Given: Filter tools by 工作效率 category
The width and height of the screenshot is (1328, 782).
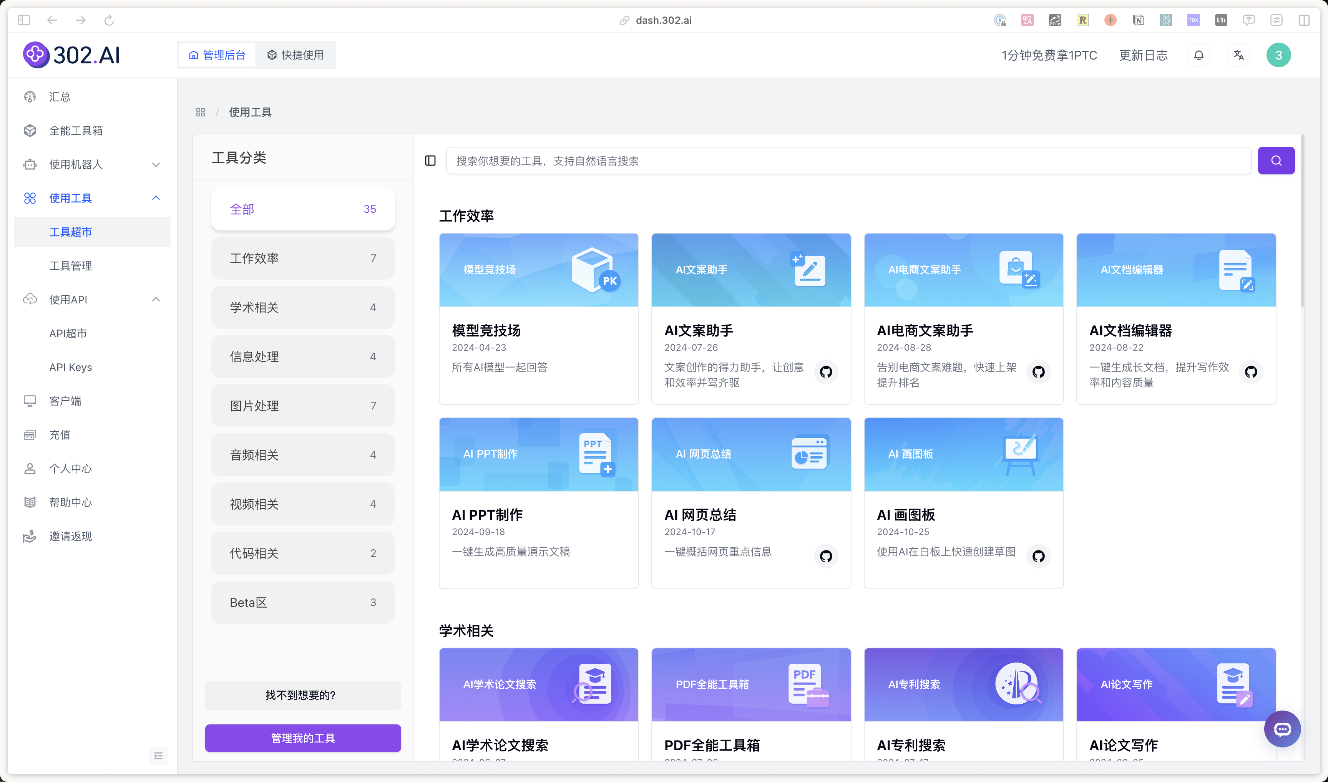Looking at the screenshot, I should (303, 258).
